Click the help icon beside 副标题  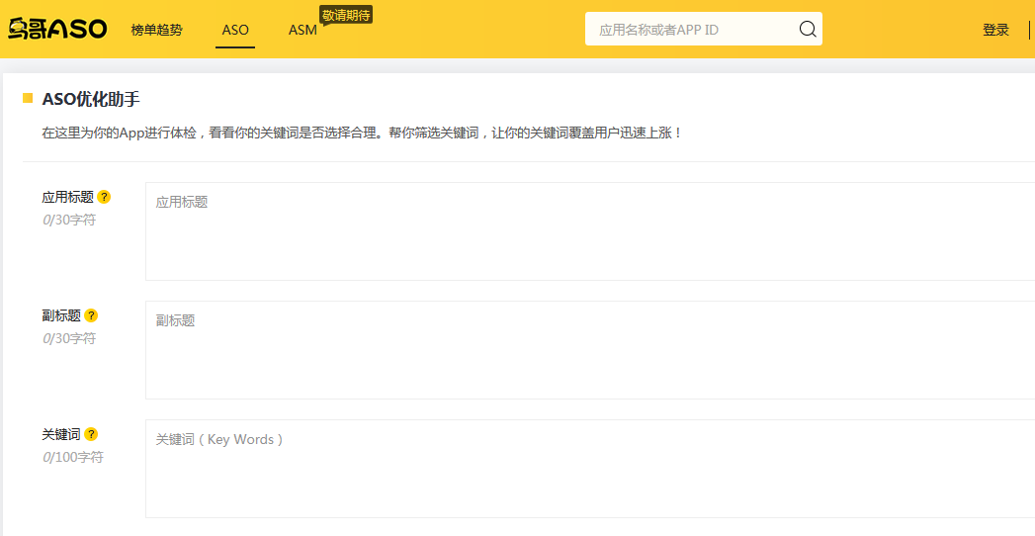tap(91, 315)
